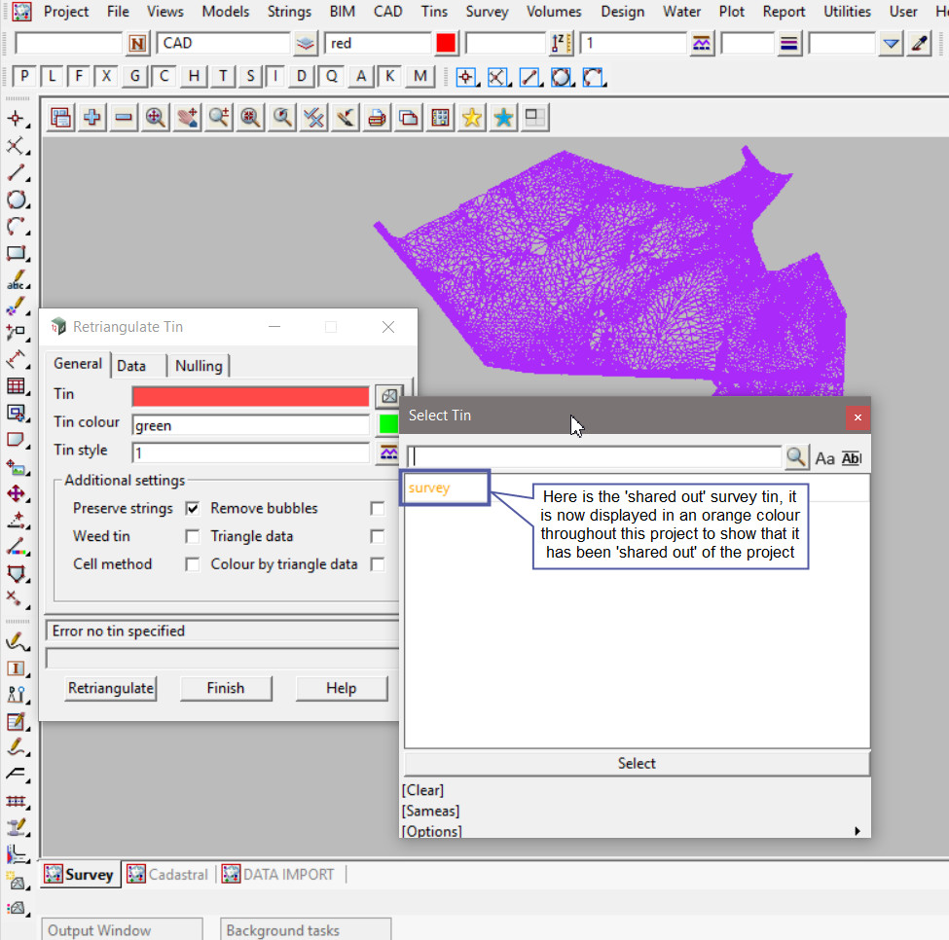This screenshot has height=940, width=949.
Task: Open the Tin style picker button
Action: (388, 452)
